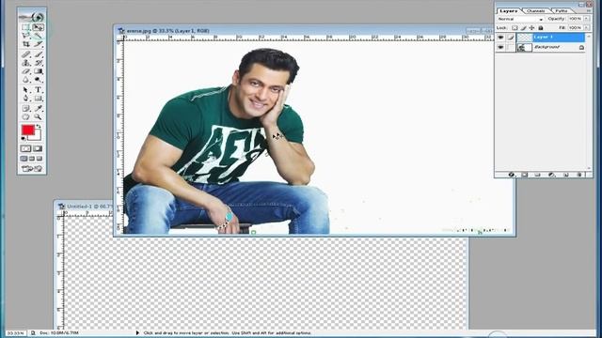Select the Lasso tool
The image size is (602, 338).
pos(25,36)
